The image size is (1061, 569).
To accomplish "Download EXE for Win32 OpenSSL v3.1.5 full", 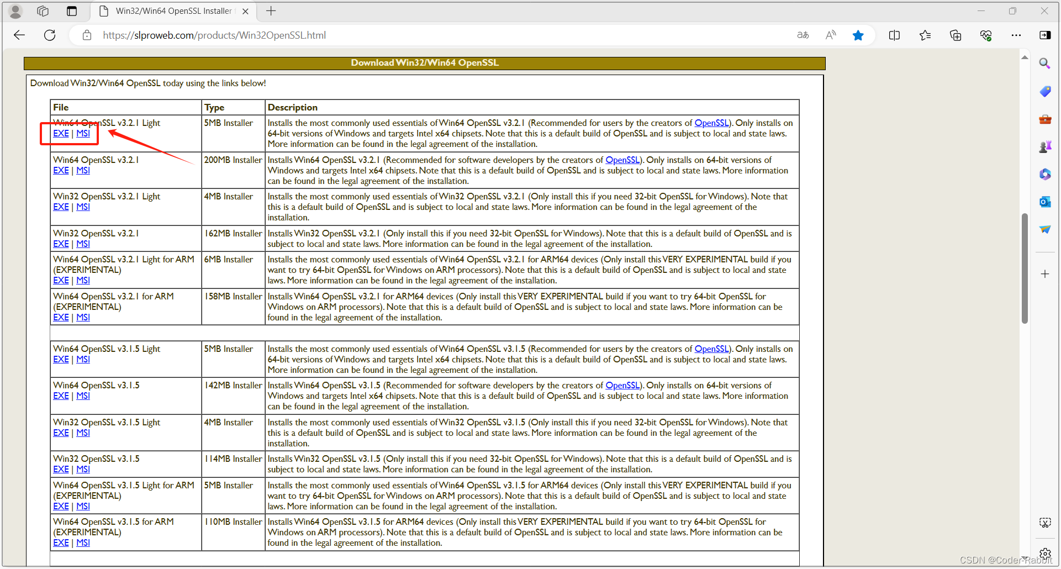I will coord(61,470).
